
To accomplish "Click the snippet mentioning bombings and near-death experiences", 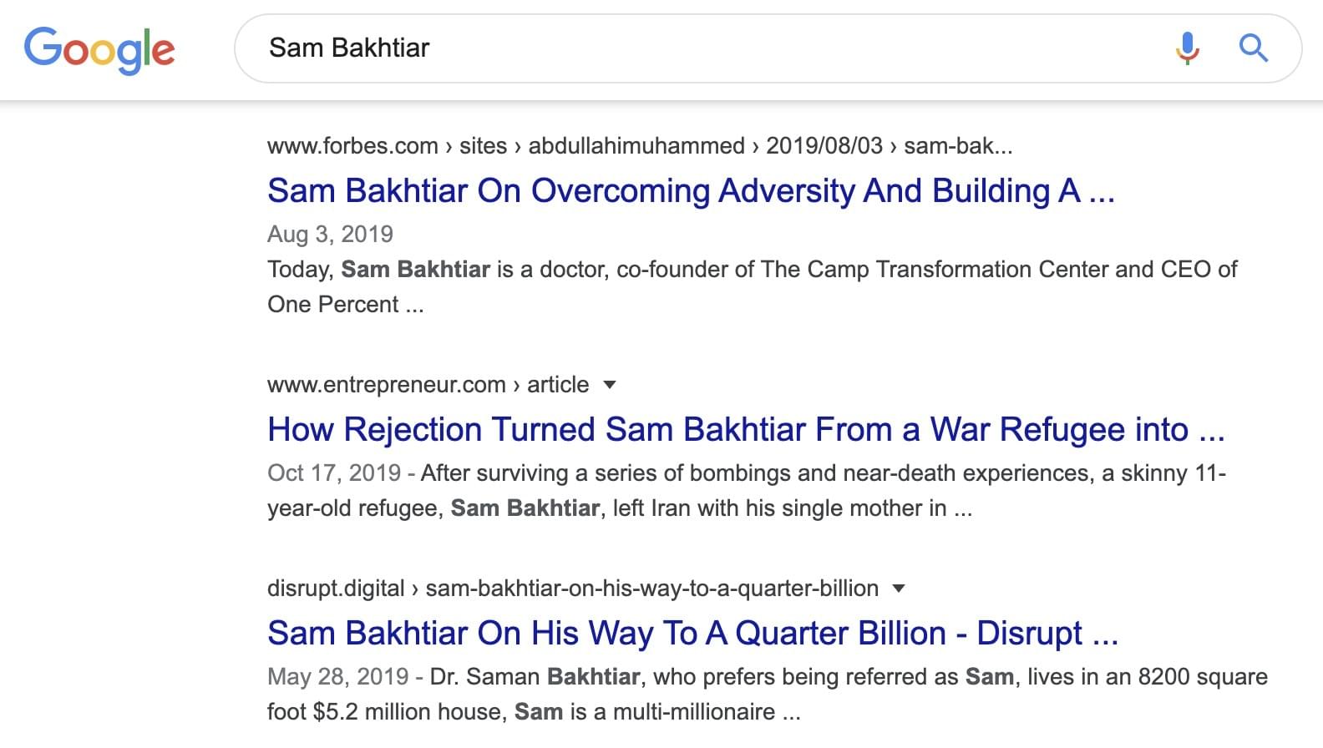I will (x=823, y=473).
